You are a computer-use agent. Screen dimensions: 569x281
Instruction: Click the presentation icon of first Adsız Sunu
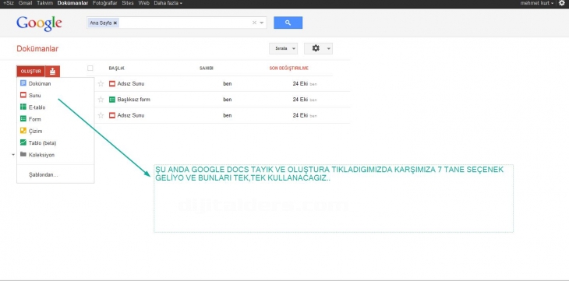pos(112,84)
